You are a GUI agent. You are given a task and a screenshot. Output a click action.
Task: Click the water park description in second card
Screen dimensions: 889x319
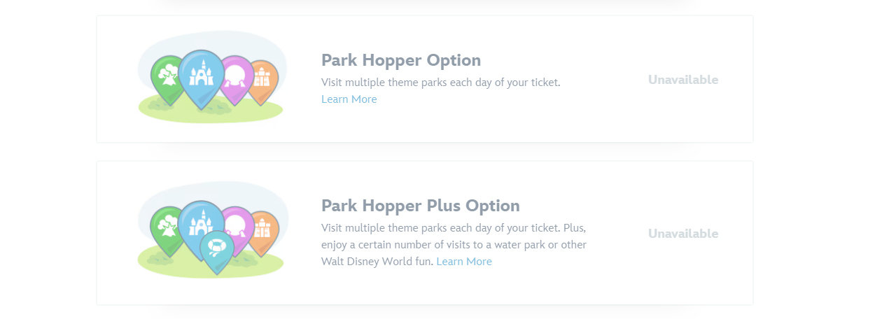pyautogui.click(x=454, y=245)
